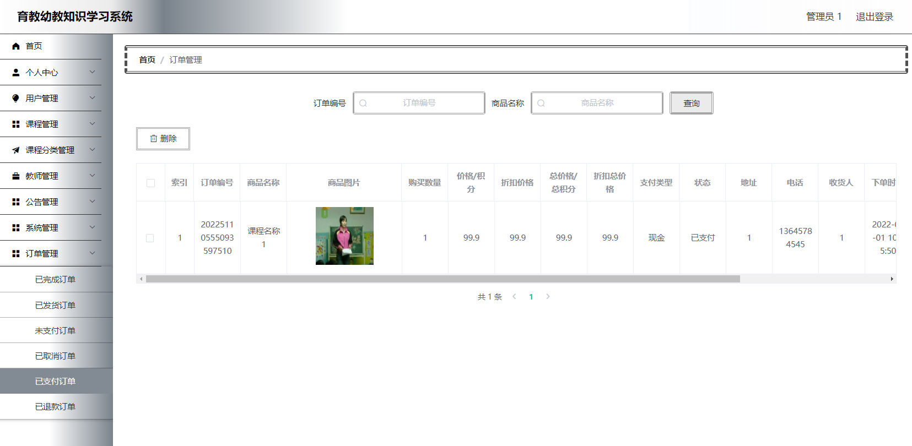The height and width of the screenshot is (446, 912).
Task: Click the 删除 delete button
Action: [163, 139]
